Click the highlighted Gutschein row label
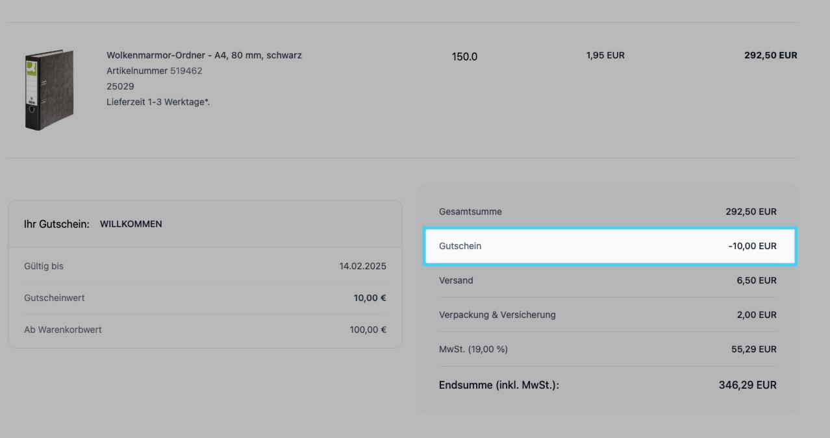This screenshot has width=830, height=438. click(x=460, y=246)
